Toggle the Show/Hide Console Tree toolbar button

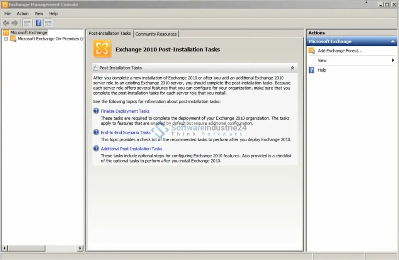pyautogui.click(x=27, y=23)
